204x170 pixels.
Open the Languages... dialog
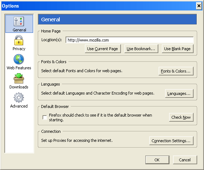tap(179, 93)
